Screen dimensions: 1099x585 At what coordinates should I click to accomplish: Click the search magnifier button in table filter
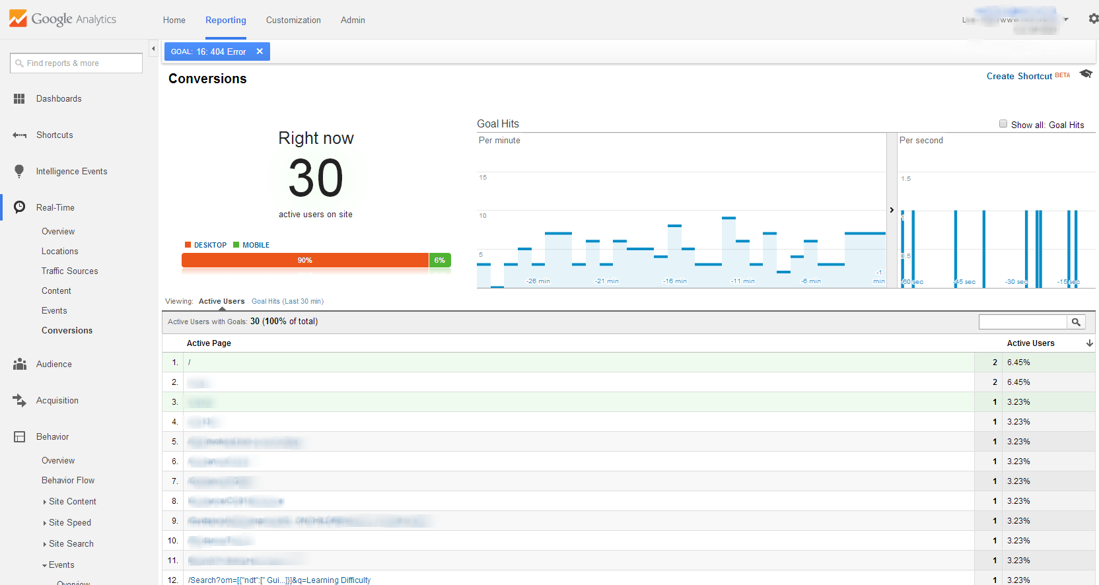[1076, 322]
